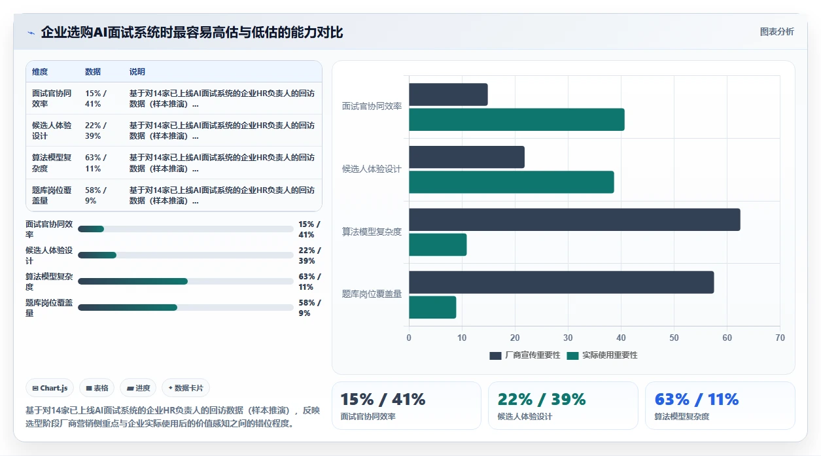821x456 pixels.
Task: Click the 面试官协同效率 y-axis label in chart
Action: coord(372,107)
